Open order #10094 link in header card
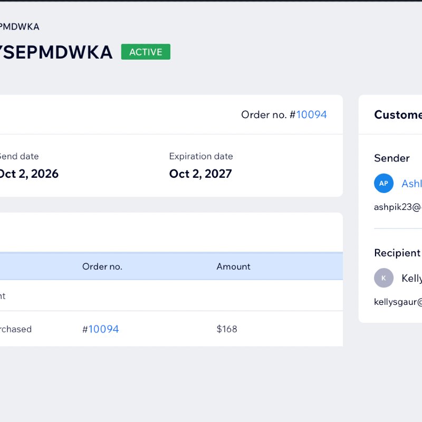The height and width of the screenshot is (422, 422). click(x=311, y=114)
